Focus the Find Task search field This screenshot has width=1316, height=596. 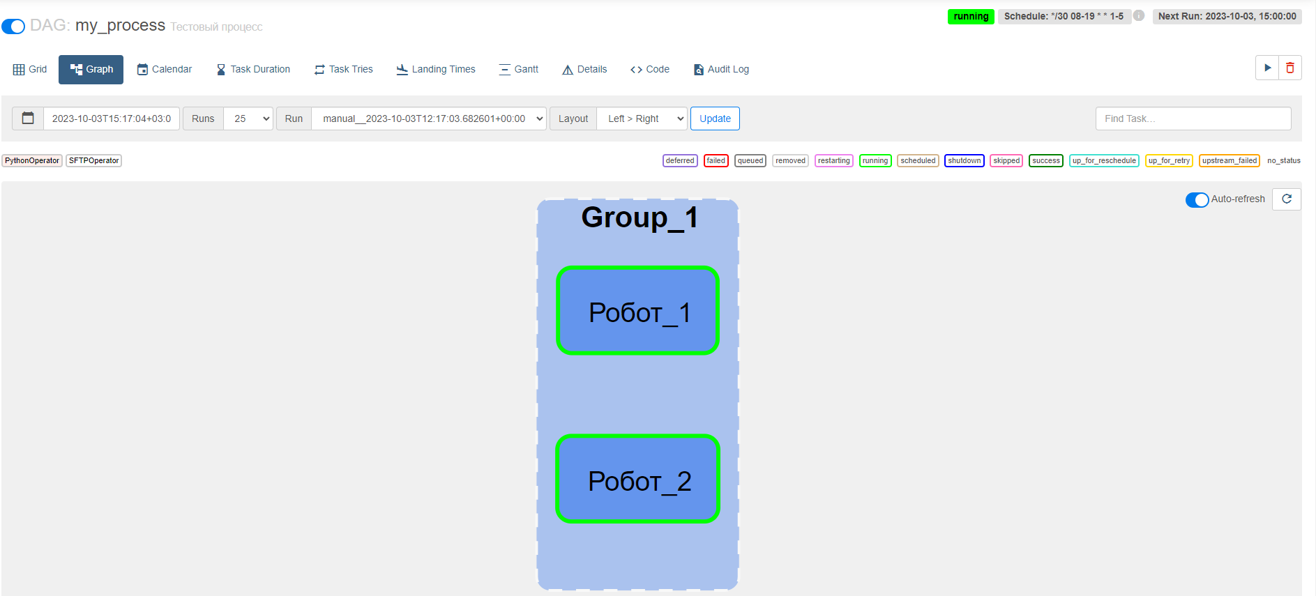1193,119
